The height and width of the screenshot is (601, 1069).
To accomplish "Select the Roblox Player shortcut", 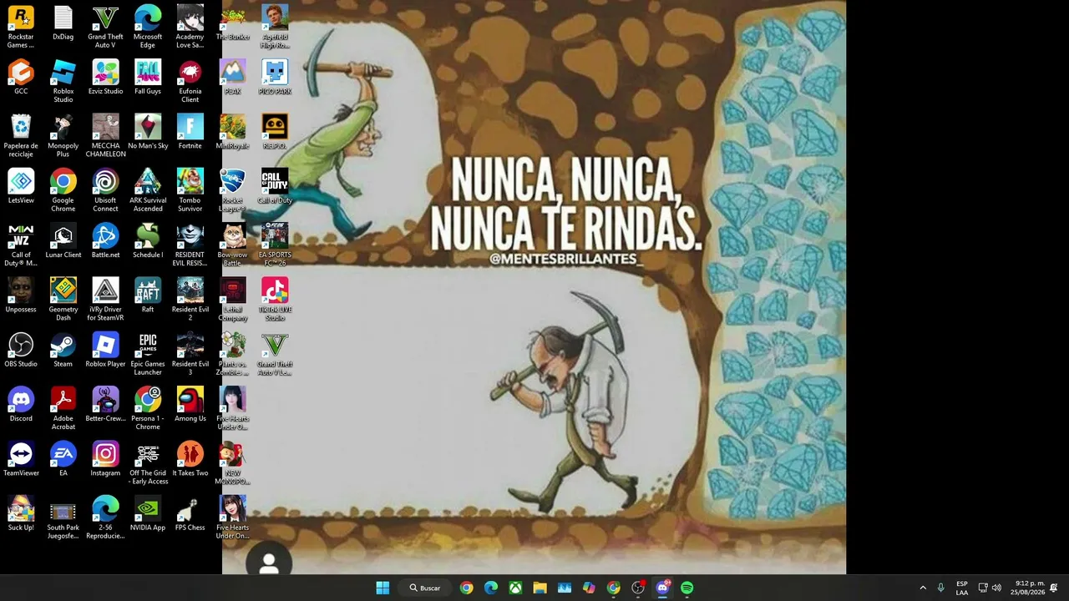I will coord(105,351).
